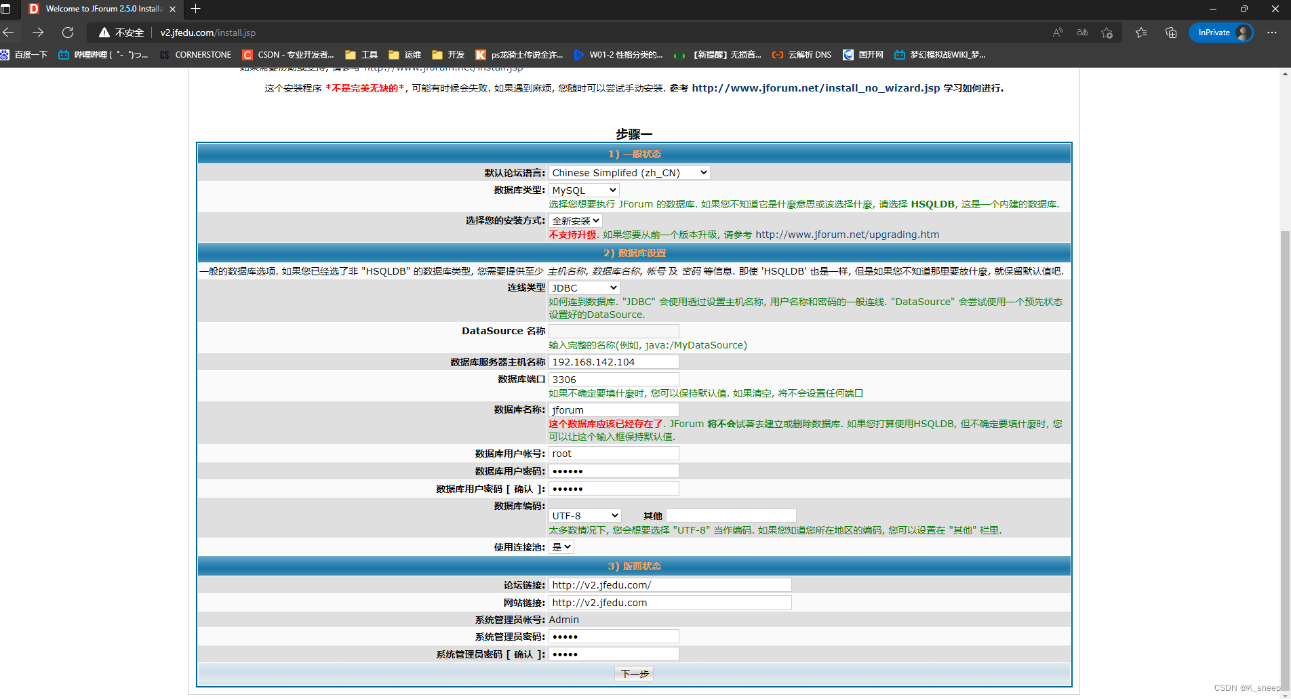This screenshot has height=699, width=1291.
Task: Open the 使用连接池 dropdown
Action: [561, 547]
